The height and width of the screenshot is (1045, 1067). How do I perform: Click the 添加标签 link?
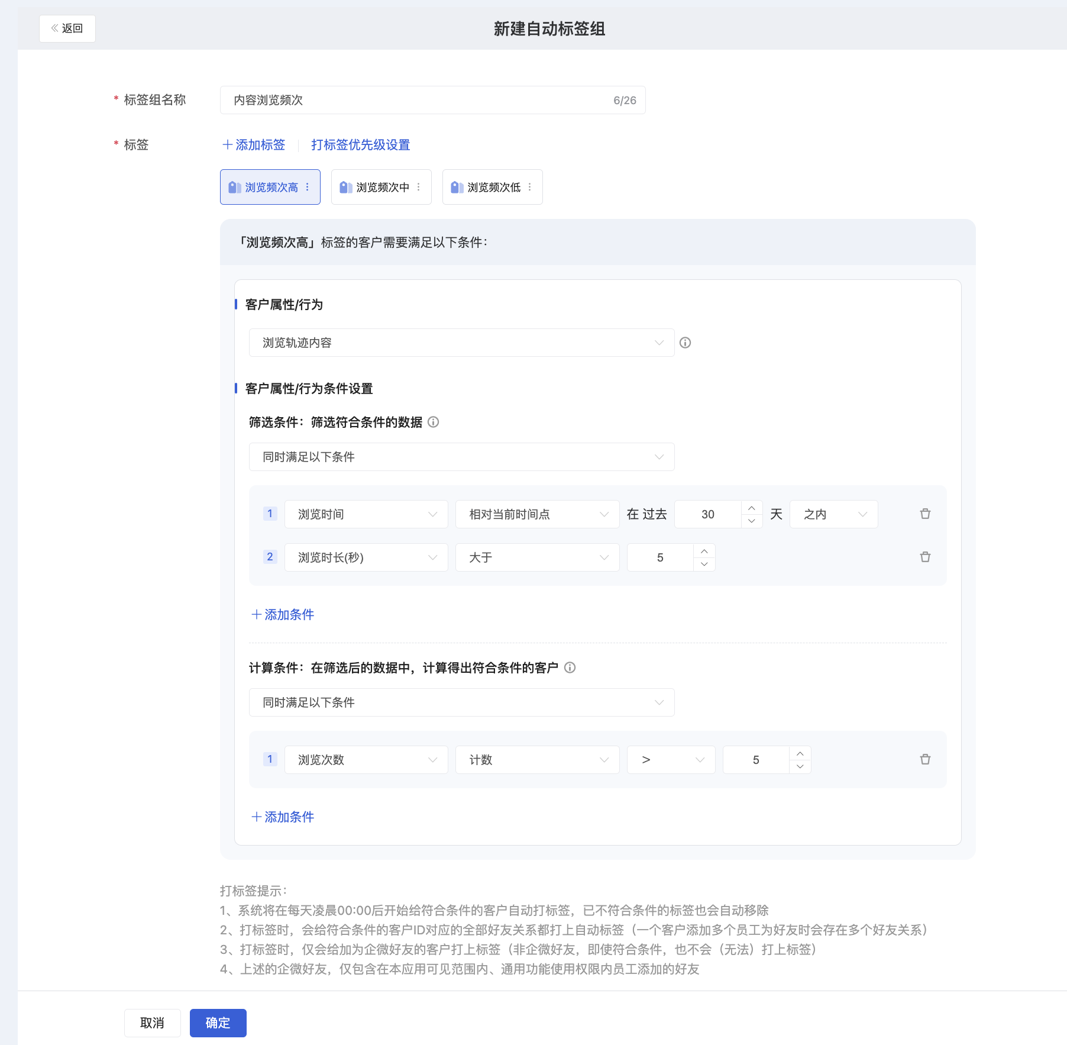click(x=254, y=145)
